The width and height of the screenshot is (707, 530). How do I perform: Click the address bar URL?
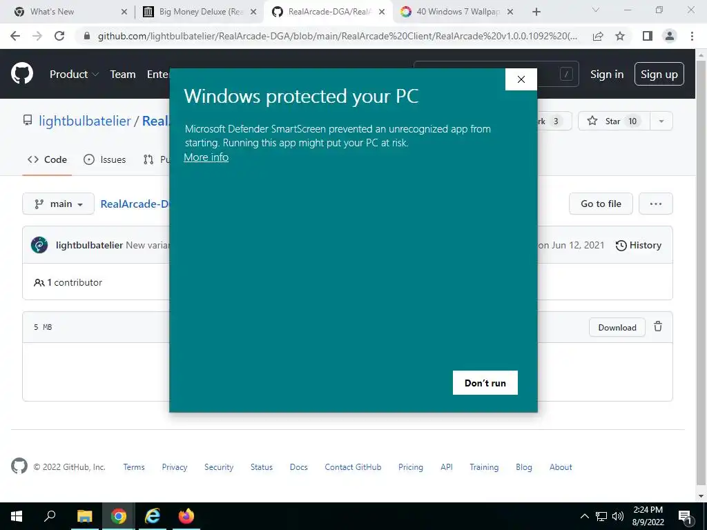337,36
